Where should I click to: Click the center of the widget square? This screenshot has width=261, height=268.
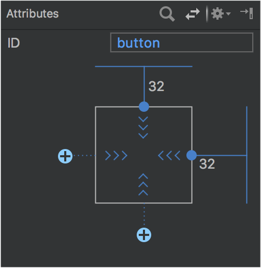point(143,155)
